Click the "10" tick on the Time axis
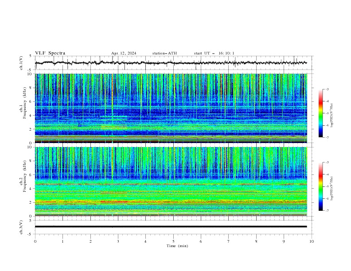This screenshot has height=271, width=351. click(x=312, y=241)
